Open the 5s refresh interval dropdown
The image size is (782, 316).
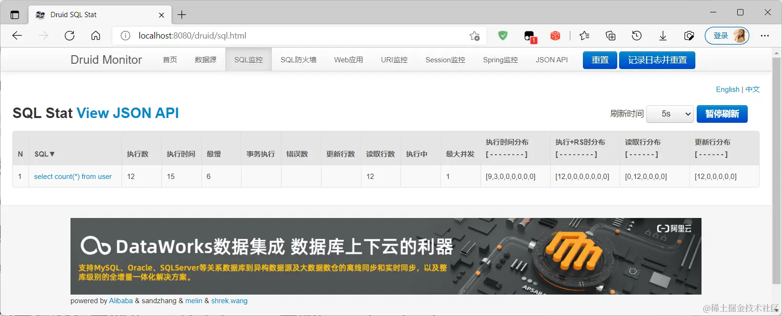point(670,114)
